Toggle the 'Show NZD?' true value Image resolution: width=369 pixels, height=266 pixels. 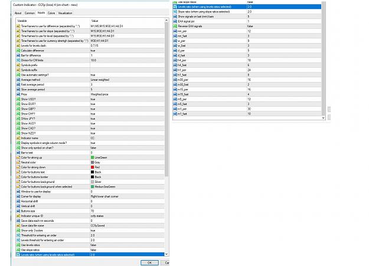point(127,133)
